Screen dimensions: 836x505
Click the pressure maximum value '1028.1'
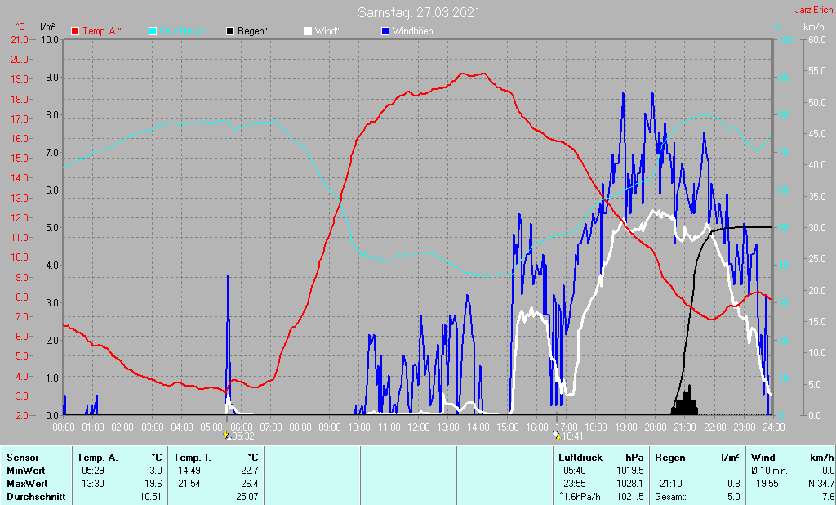[x=630, y=484]
